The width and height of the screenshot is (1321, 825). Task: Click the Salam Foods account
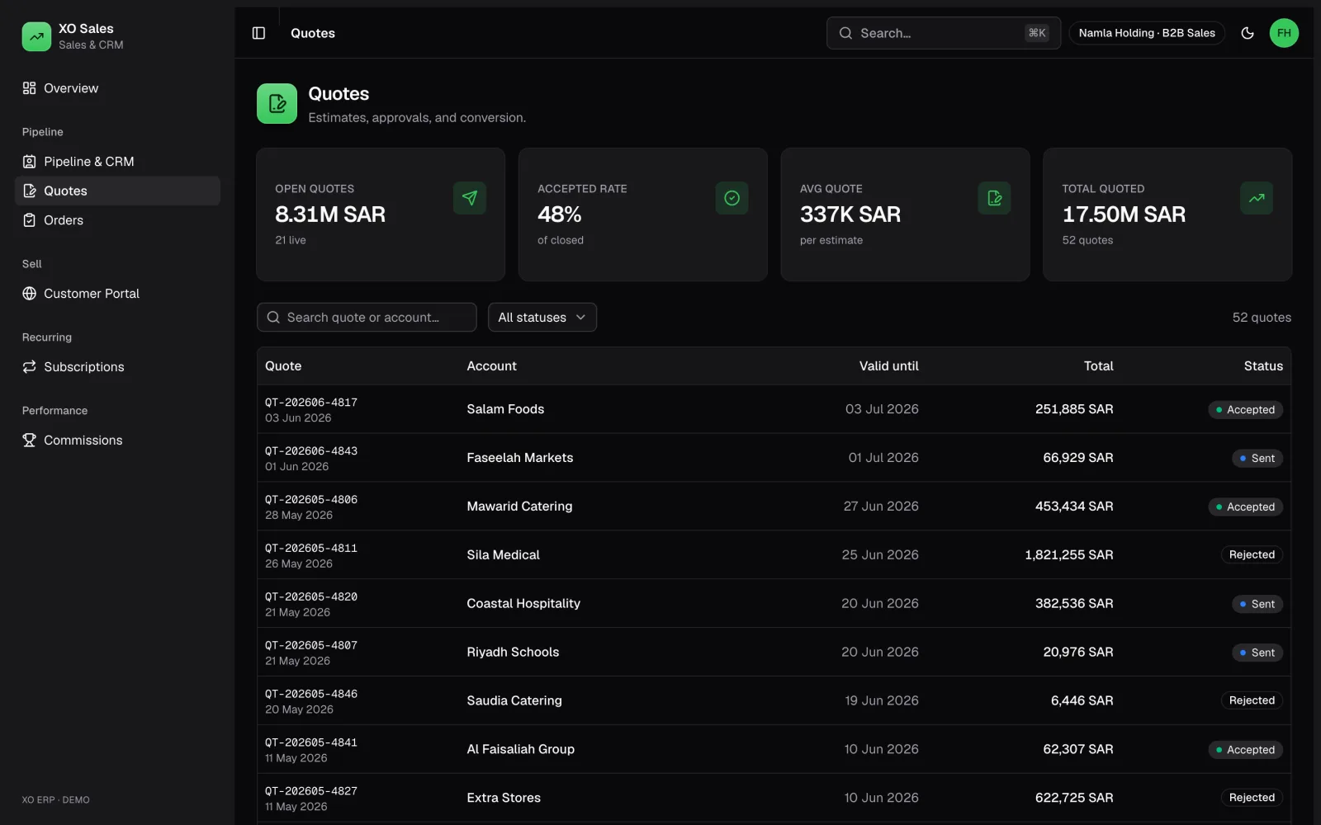[505, 409]
